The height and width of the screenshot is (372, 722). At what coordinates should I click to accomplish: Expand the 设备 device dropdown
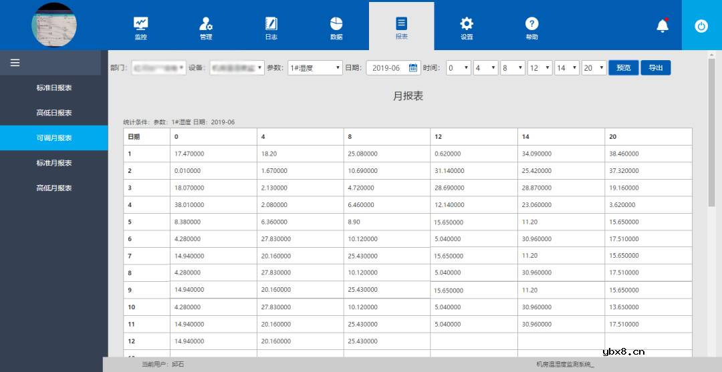[237, 68]
